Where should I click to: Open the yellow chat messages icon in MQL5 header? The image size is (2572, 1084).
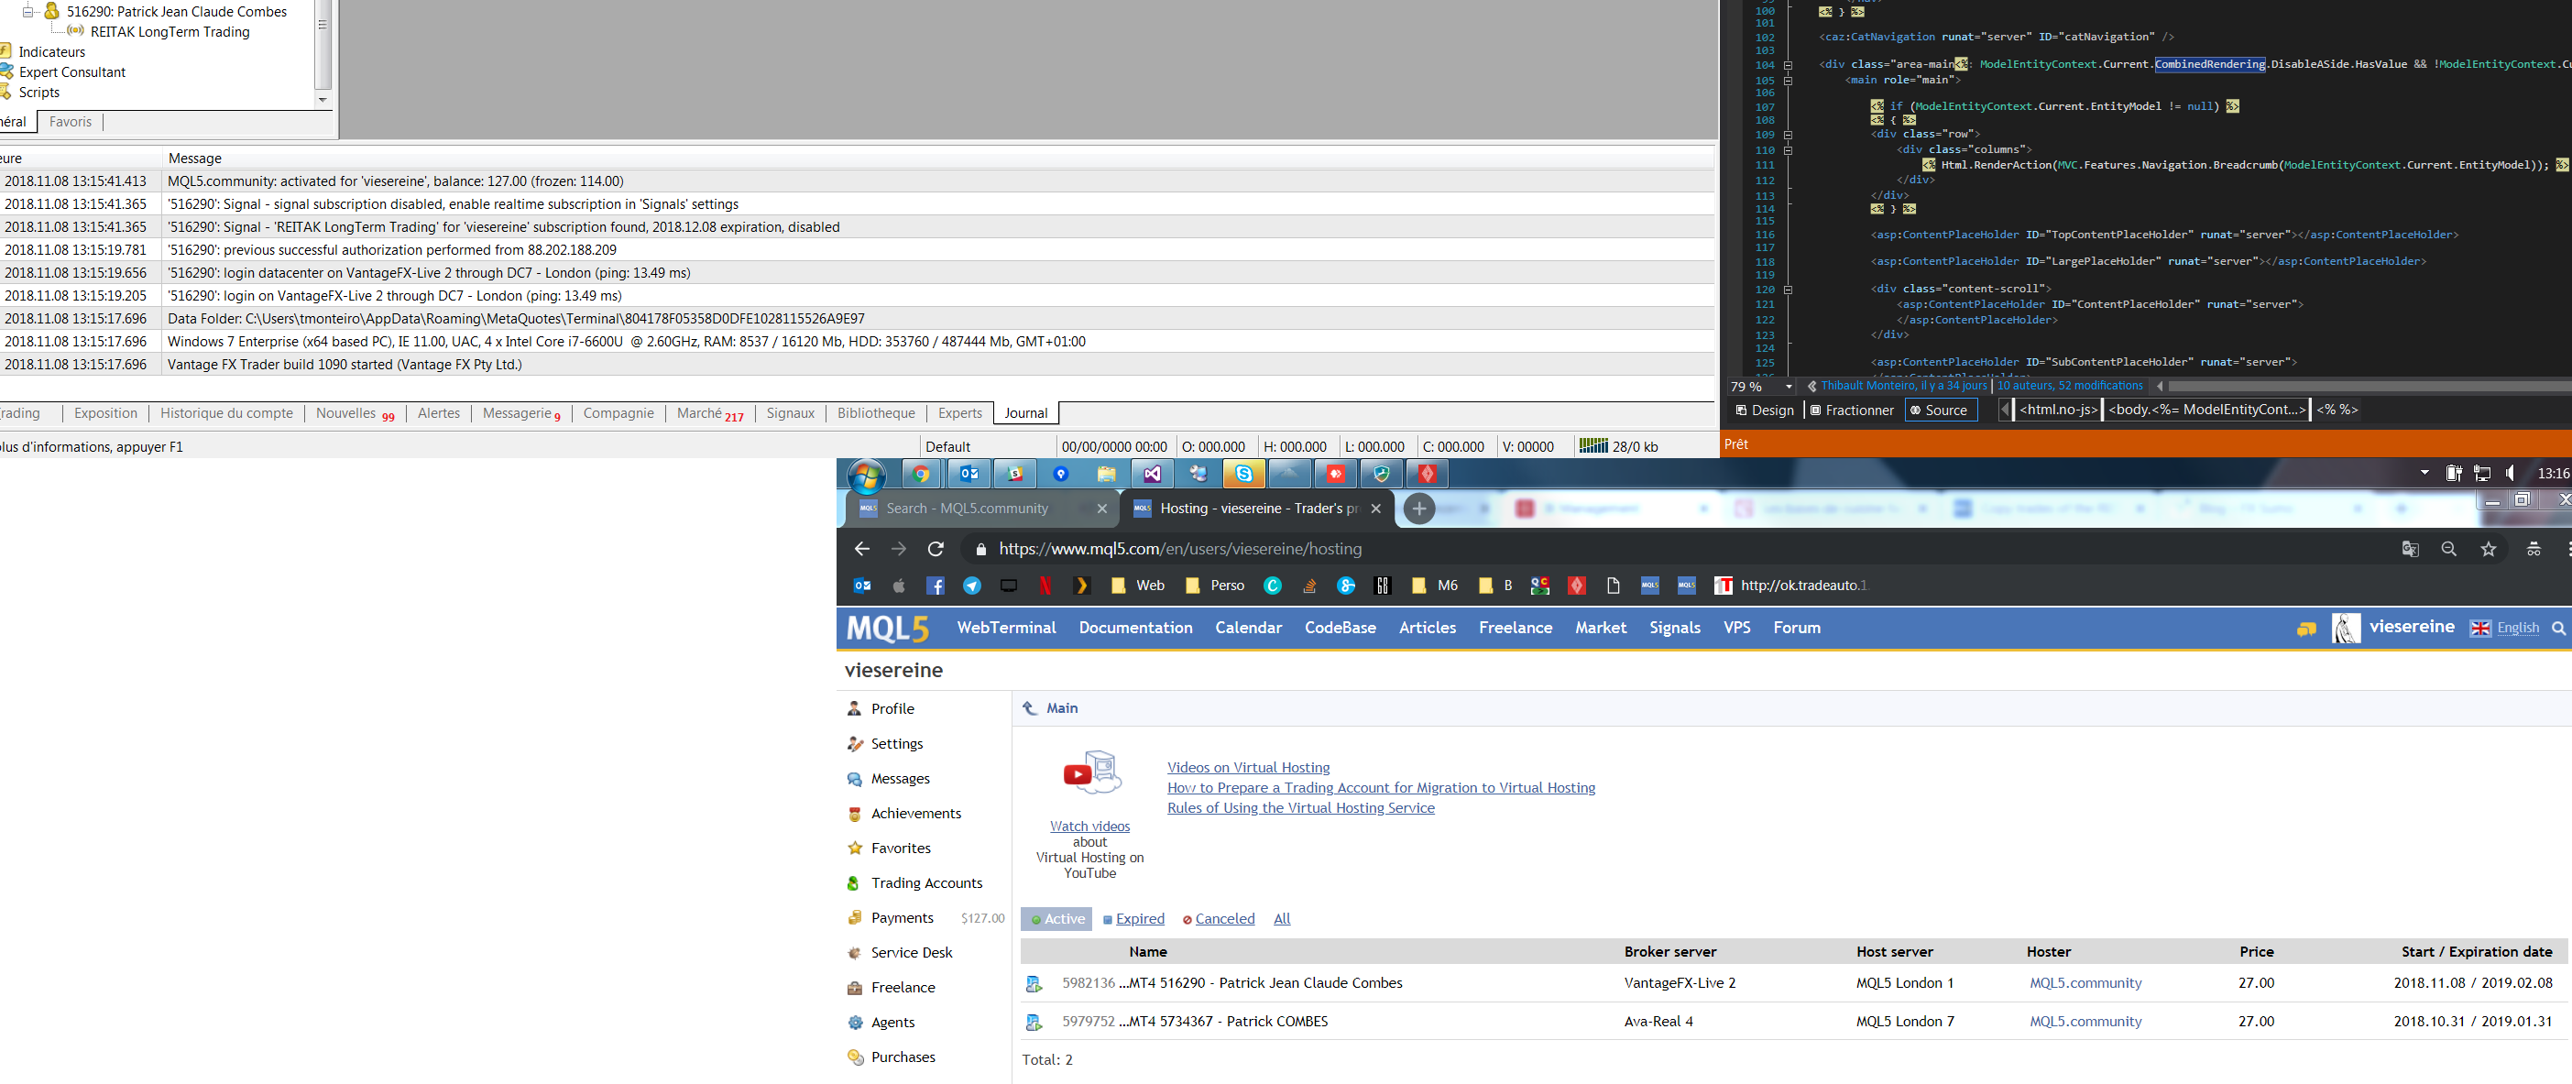(x=2306, y=629)
